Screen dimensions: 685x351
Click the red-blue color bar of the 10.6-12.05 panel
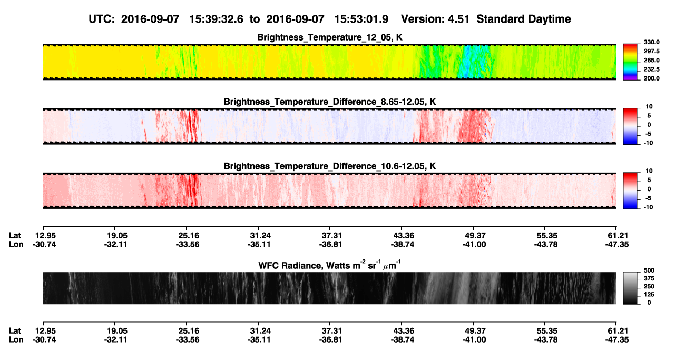pyautogui.click(x=631, y=190)
